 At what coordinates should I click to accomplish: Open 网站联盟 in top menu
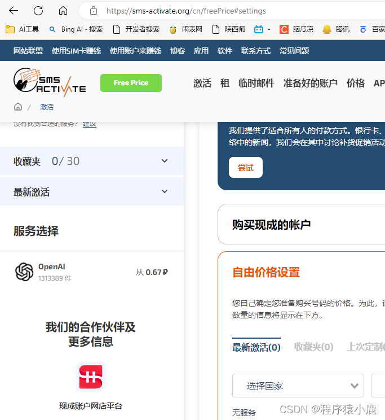[x=28, y=51]
